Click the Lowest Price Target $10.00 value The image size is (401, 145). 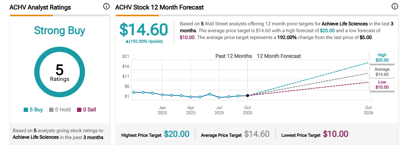coord(336,134)
